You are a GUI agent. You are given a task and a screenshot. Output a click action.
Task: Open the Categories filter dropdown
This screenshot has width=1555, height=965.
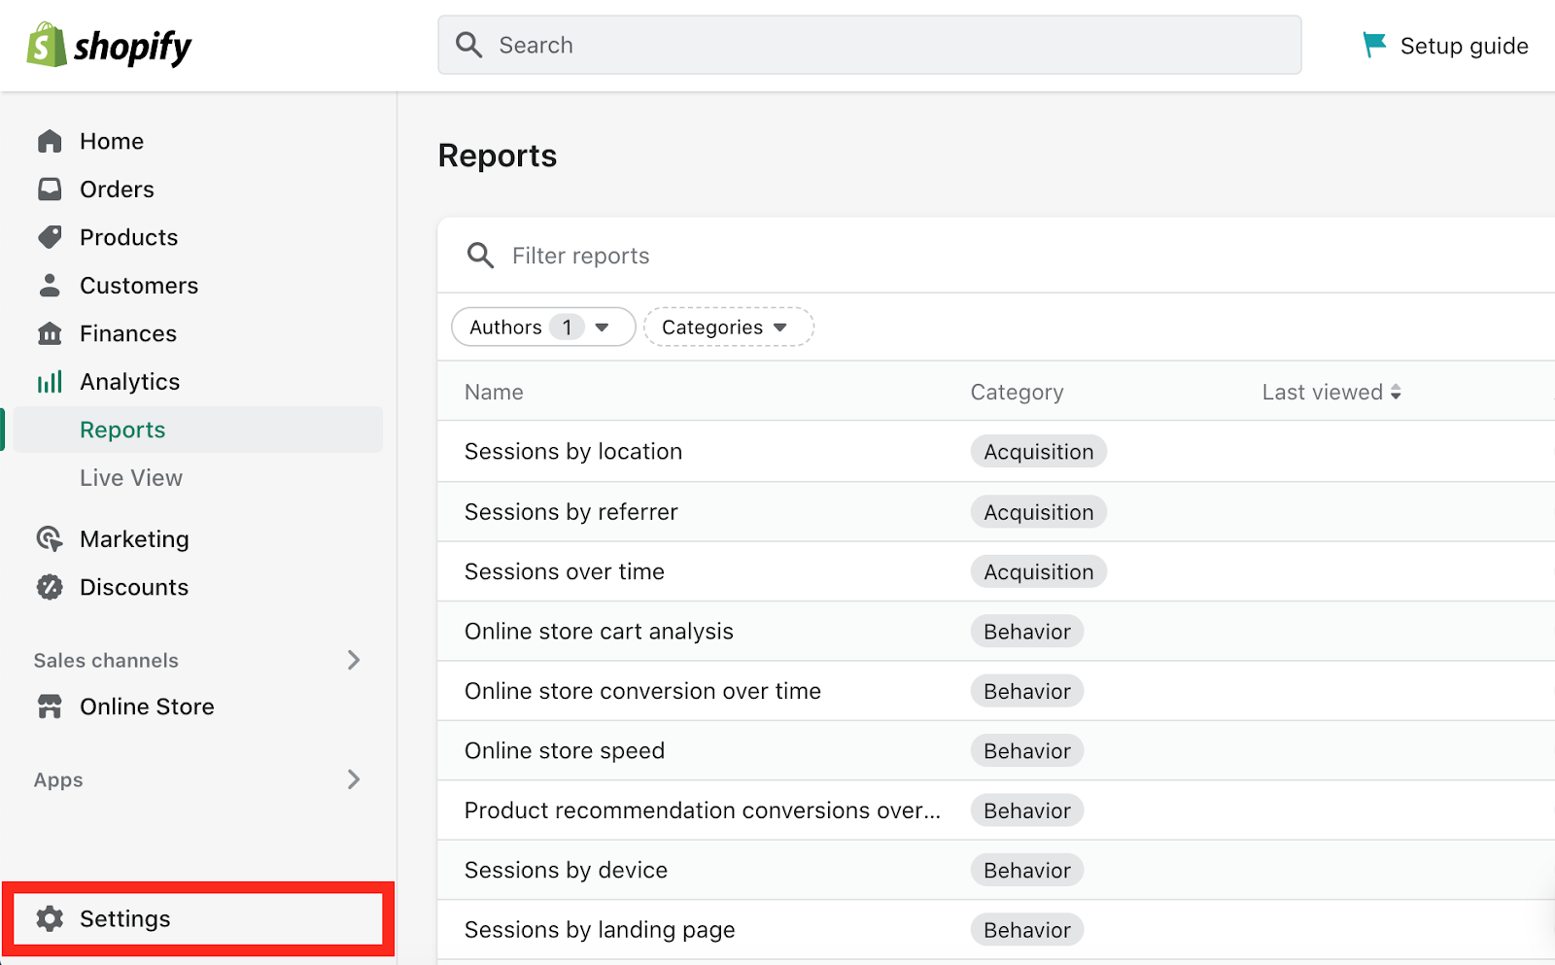click(728, 327)
